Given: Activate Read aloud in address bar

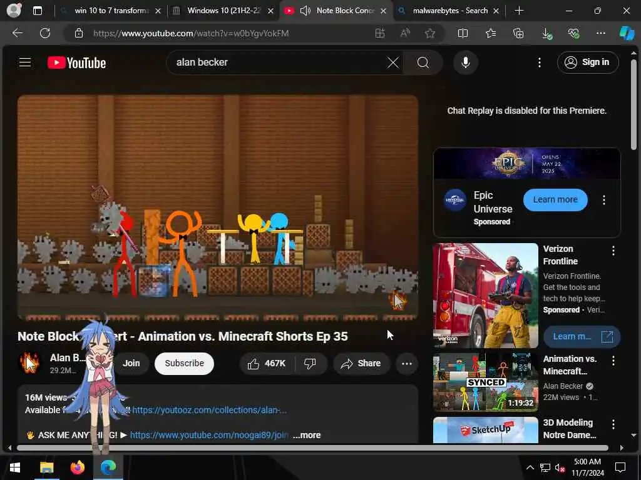Looking at the screenshot, I should [x=405, y=33].
